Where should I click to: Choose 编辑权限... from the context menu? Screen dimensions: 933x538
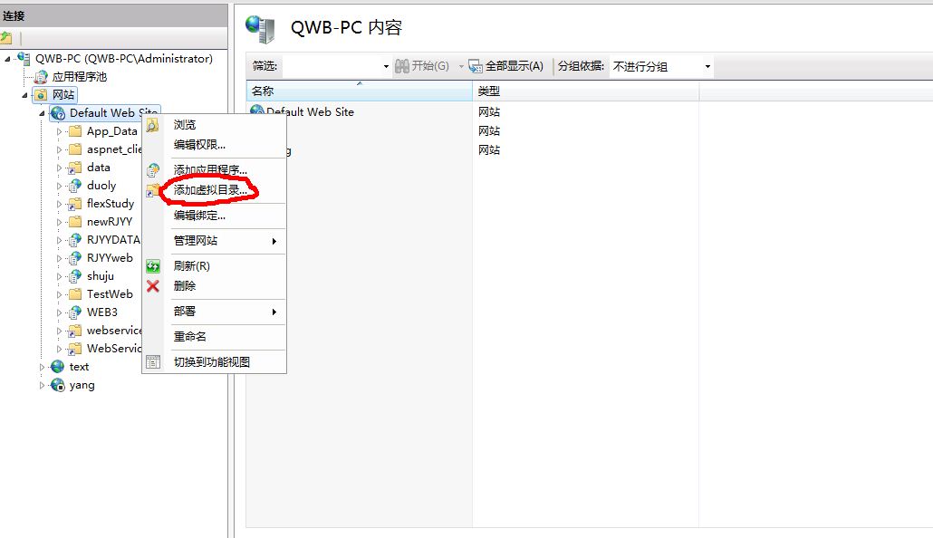[214, 145]
